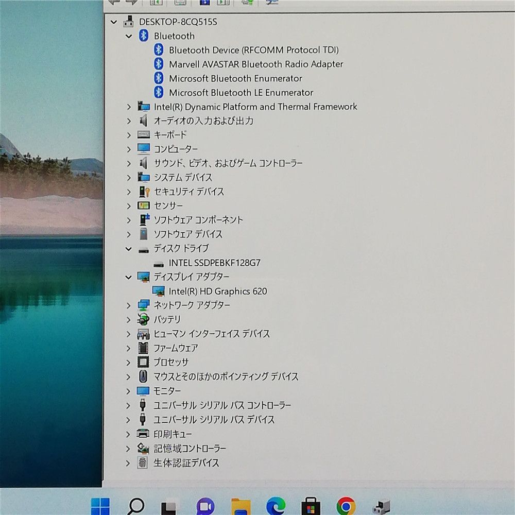The width and height of the screenshot is (515, 515).
Task: Select Microsoft Bluetooth LE Enumerator
Action: (241, 93)
